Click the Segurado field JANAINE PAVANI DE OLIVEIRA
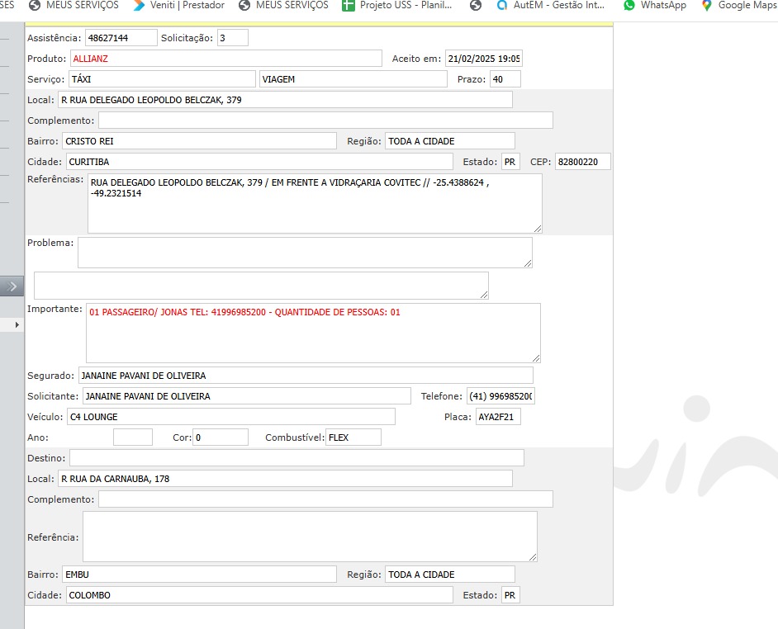This screenshot has height=629, width=778. pyautogui.click(x=306, y=376)
